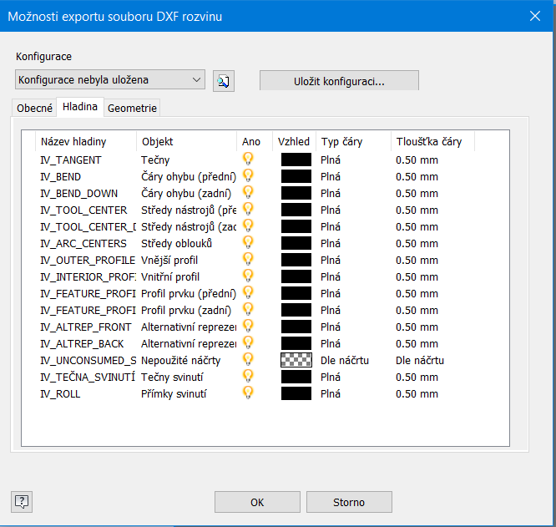556x527 pixels.
Task: Disable the IV_ARC_CENTERS layer lightbulb
Action: 248,242
